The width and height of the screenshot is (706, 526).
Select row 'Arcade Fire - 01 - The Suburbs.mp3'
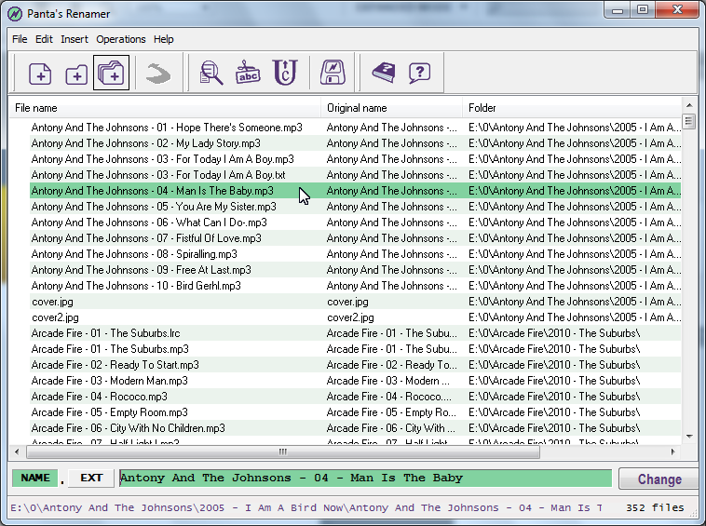pos(356,349)
